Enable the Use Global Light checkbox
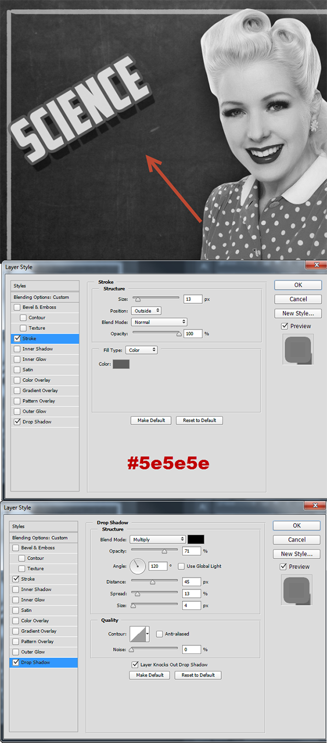This screenshot has width=327, height=743. pos(181,566)
